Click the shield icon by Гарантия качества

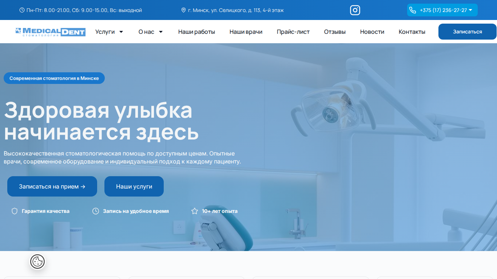(15, 211)
